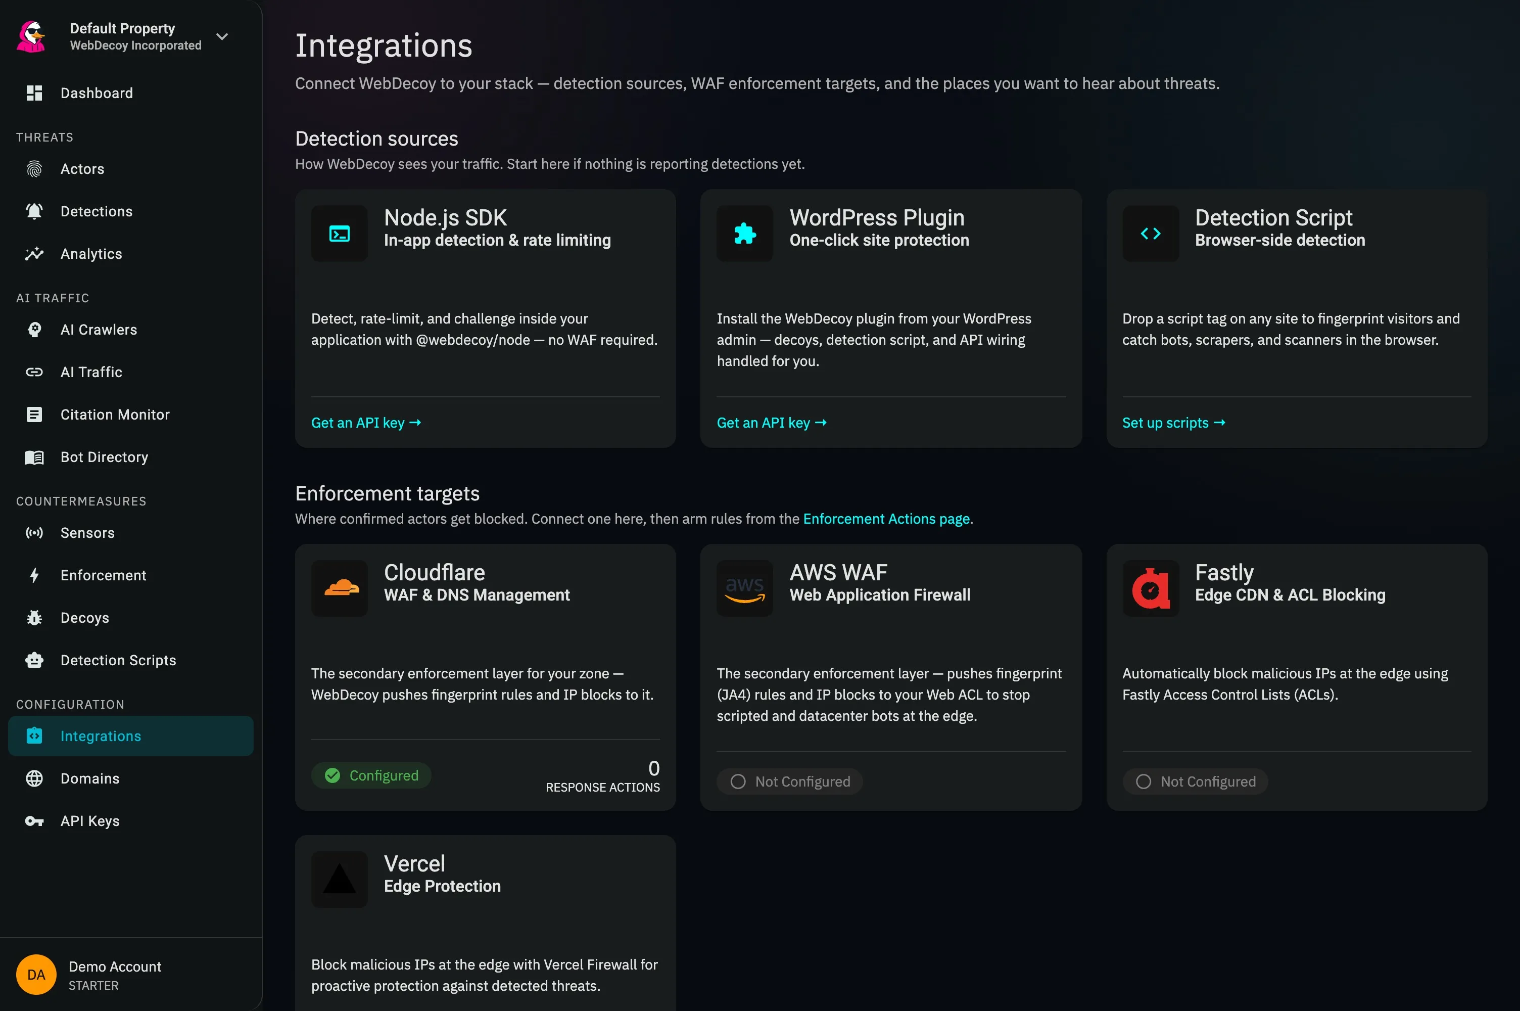Open the Analytics section

[x=131, y=254]
